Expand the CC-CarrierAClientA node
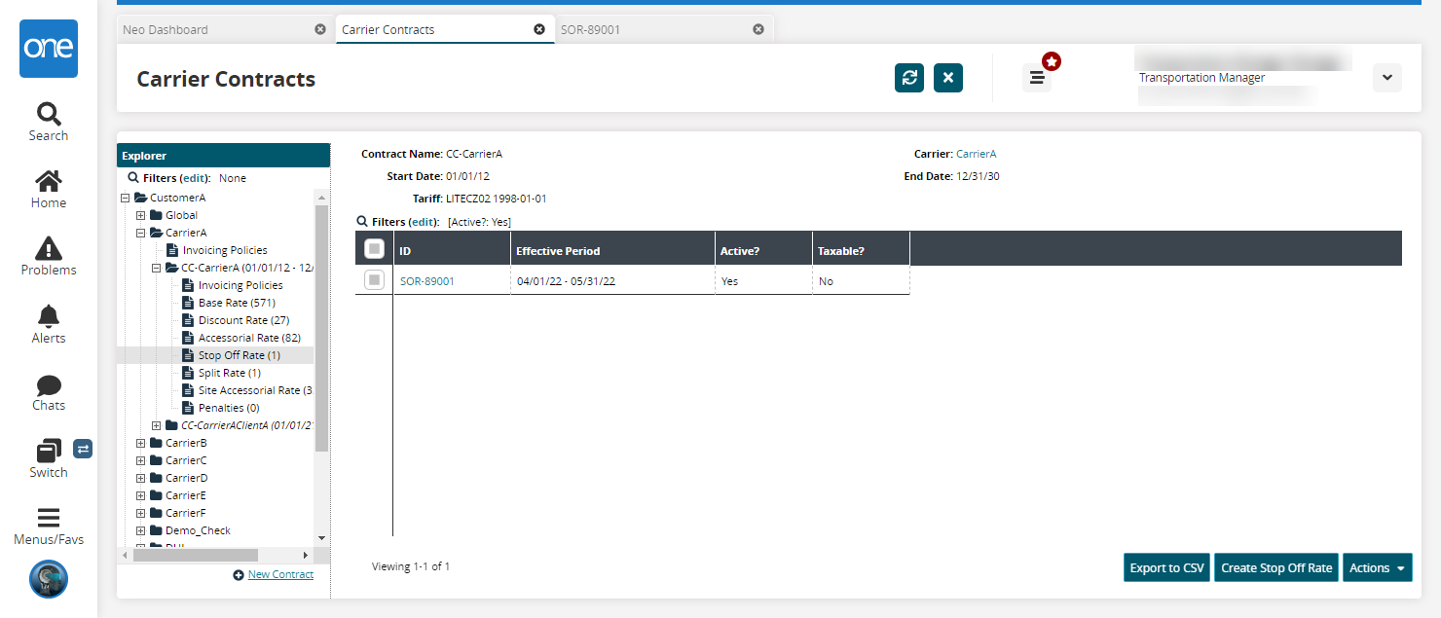This screenshot has width=1441, height=618. 156,425
